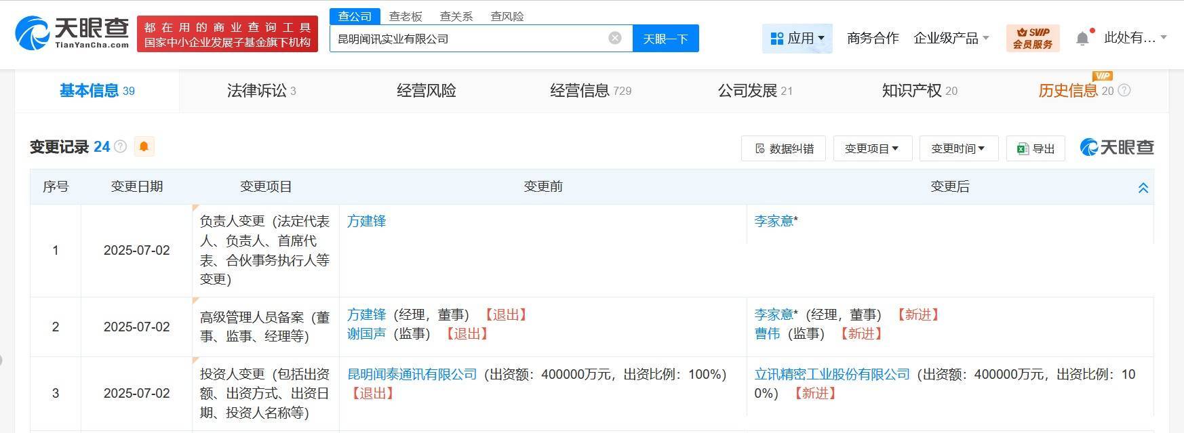Open the 变更项目 filter dropdown
Viewport: 1184px width, 433px height.
pyautogui.click(x=872, y=148)
